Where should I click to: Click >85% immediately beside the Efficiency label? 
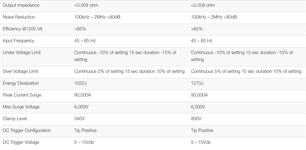(80, 29)
